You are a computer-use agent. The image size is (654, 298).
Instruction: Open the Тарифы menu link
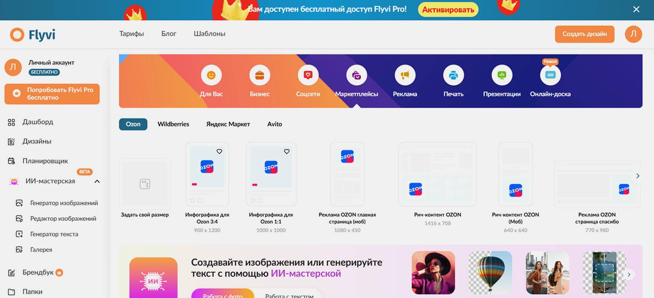132,34
